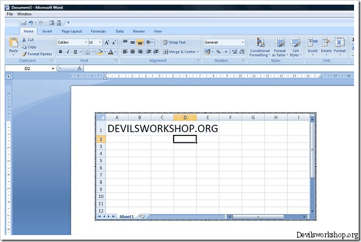Click the Borders icon in Font group
Image resolution: width=361 pixels, height=242 pixels.
click(88, 52)
